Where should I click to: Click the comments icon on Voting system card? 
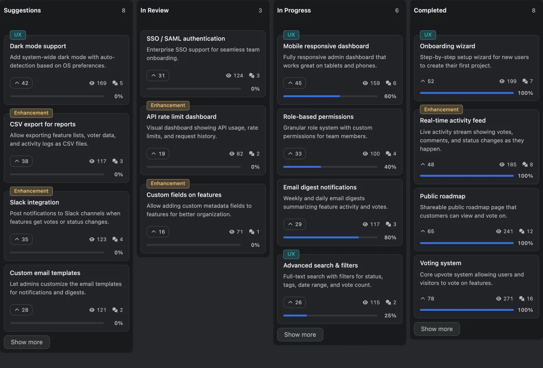click(522, 299)
